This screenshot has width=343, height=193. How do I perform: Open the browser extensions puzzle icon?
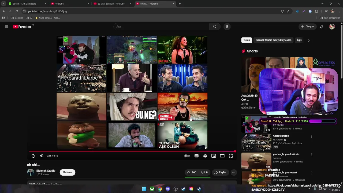pos(317,11)
